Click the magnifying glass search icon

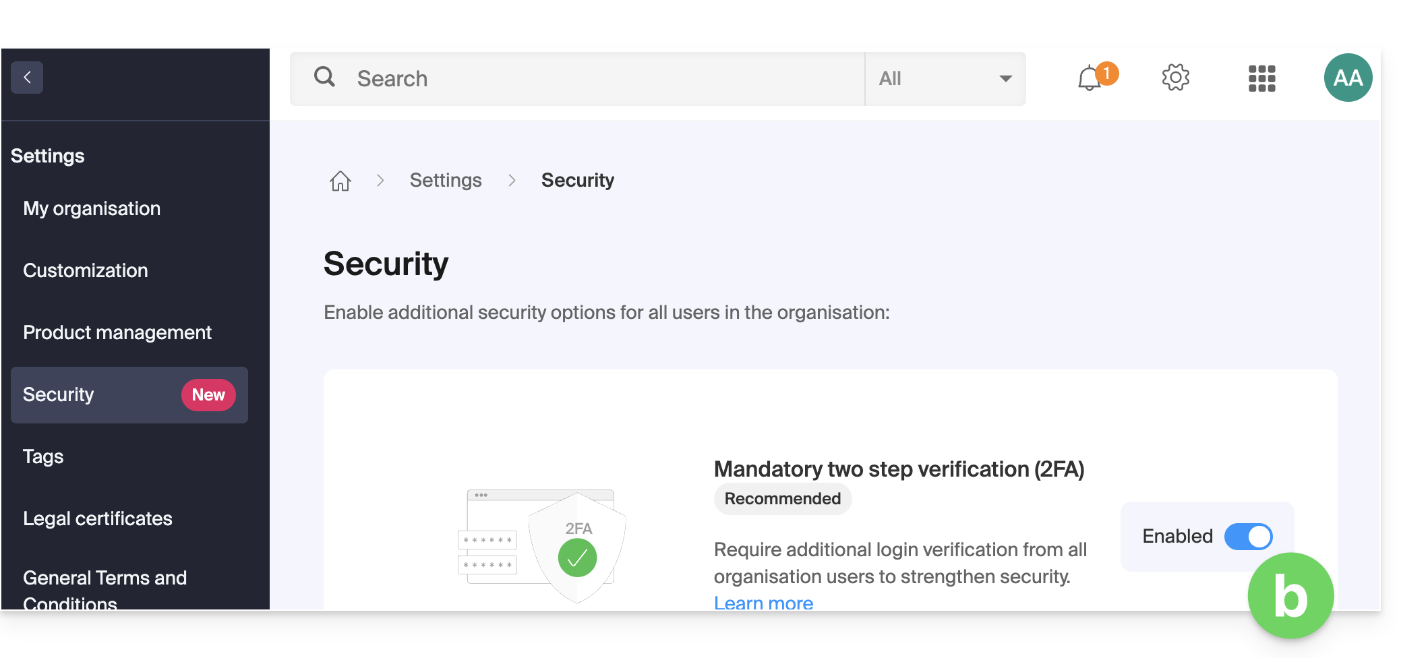324,77
